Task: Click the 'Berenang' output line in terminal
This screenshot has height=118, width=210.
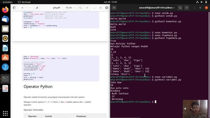Action: coord(117,99)
